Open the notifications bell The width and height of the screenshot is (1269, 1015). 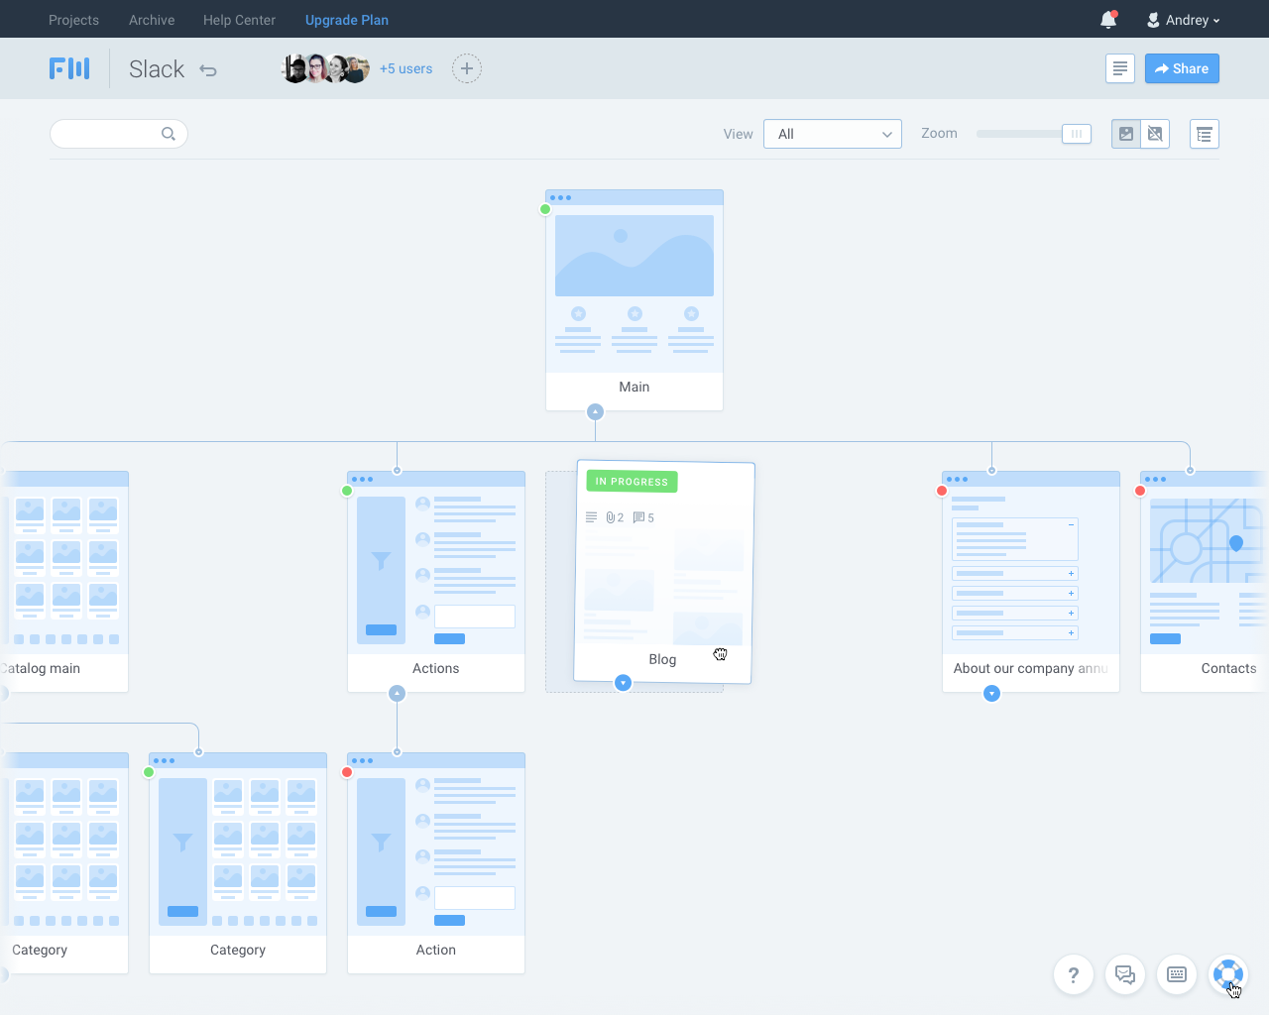pyautogui.click(x=1108, y=20)
